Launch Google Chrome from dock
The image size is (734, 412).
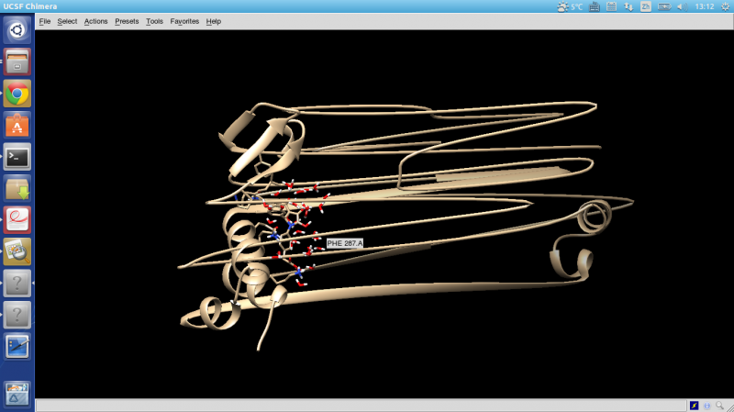click(x=17, y=94)
